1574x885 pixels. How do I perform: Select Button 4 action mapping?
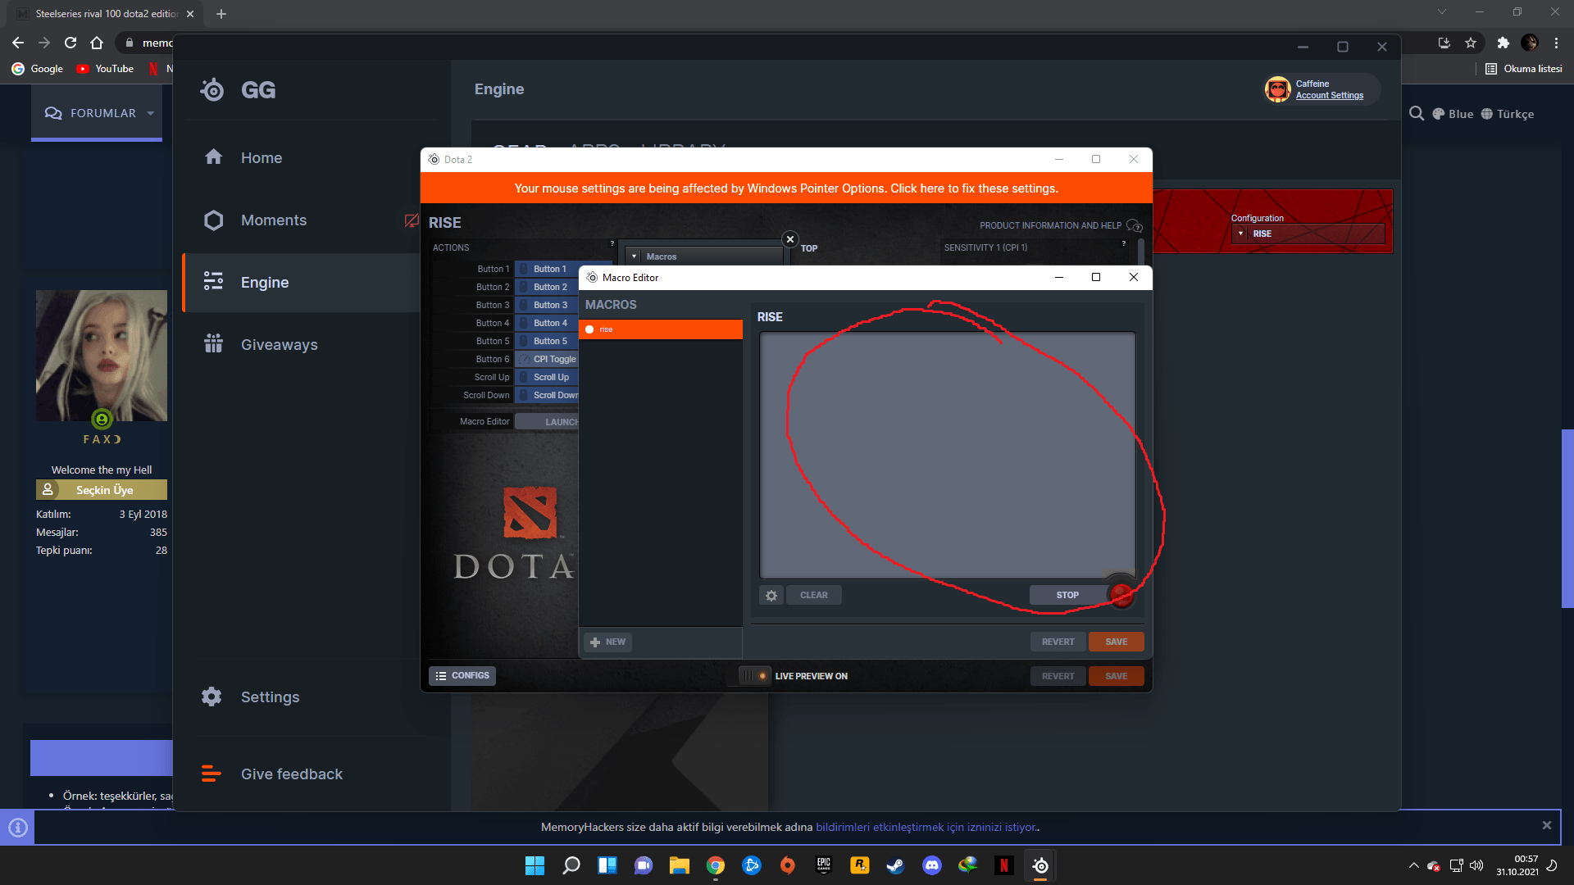pyautogui.click(x=548, y=323)
